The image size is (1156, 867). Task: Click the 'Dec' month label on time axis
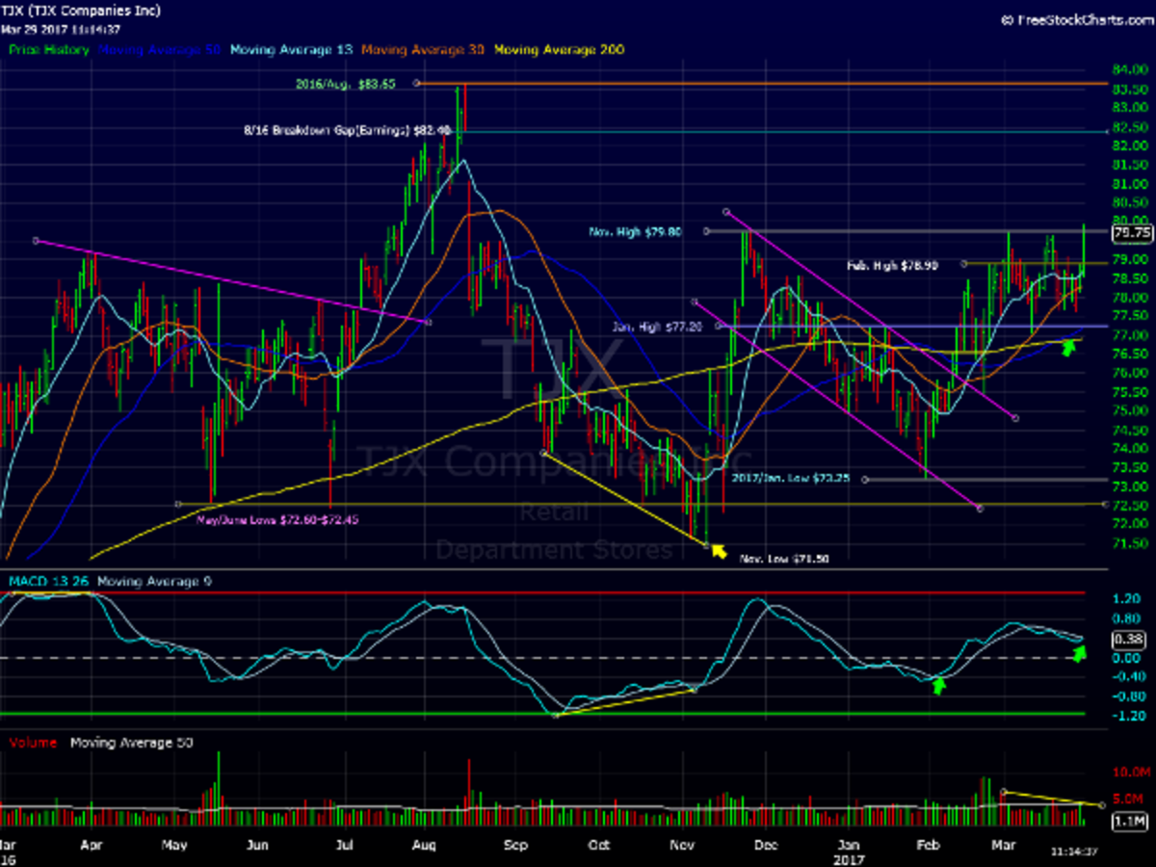767,846
